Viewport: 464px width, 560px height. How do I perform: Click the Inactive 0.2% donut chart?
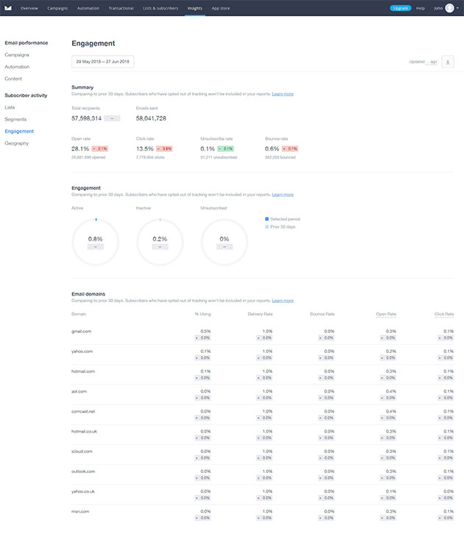pyautogui.click(x=160, y=242)
